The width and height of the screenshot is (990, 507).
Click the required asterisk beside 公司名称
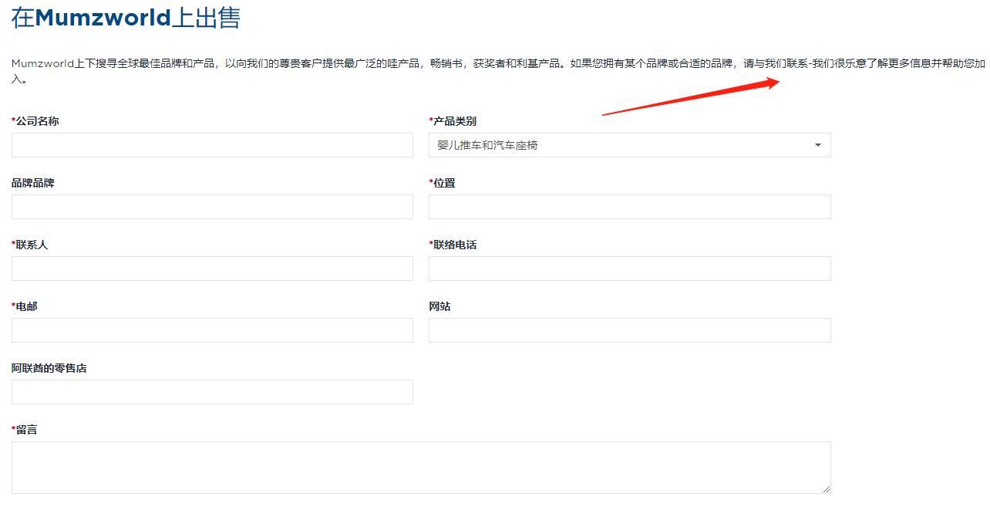(13, 120)
